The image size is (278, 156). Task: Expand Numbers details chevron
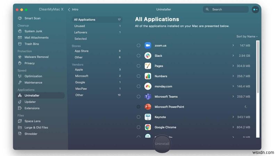pos(233,76)
